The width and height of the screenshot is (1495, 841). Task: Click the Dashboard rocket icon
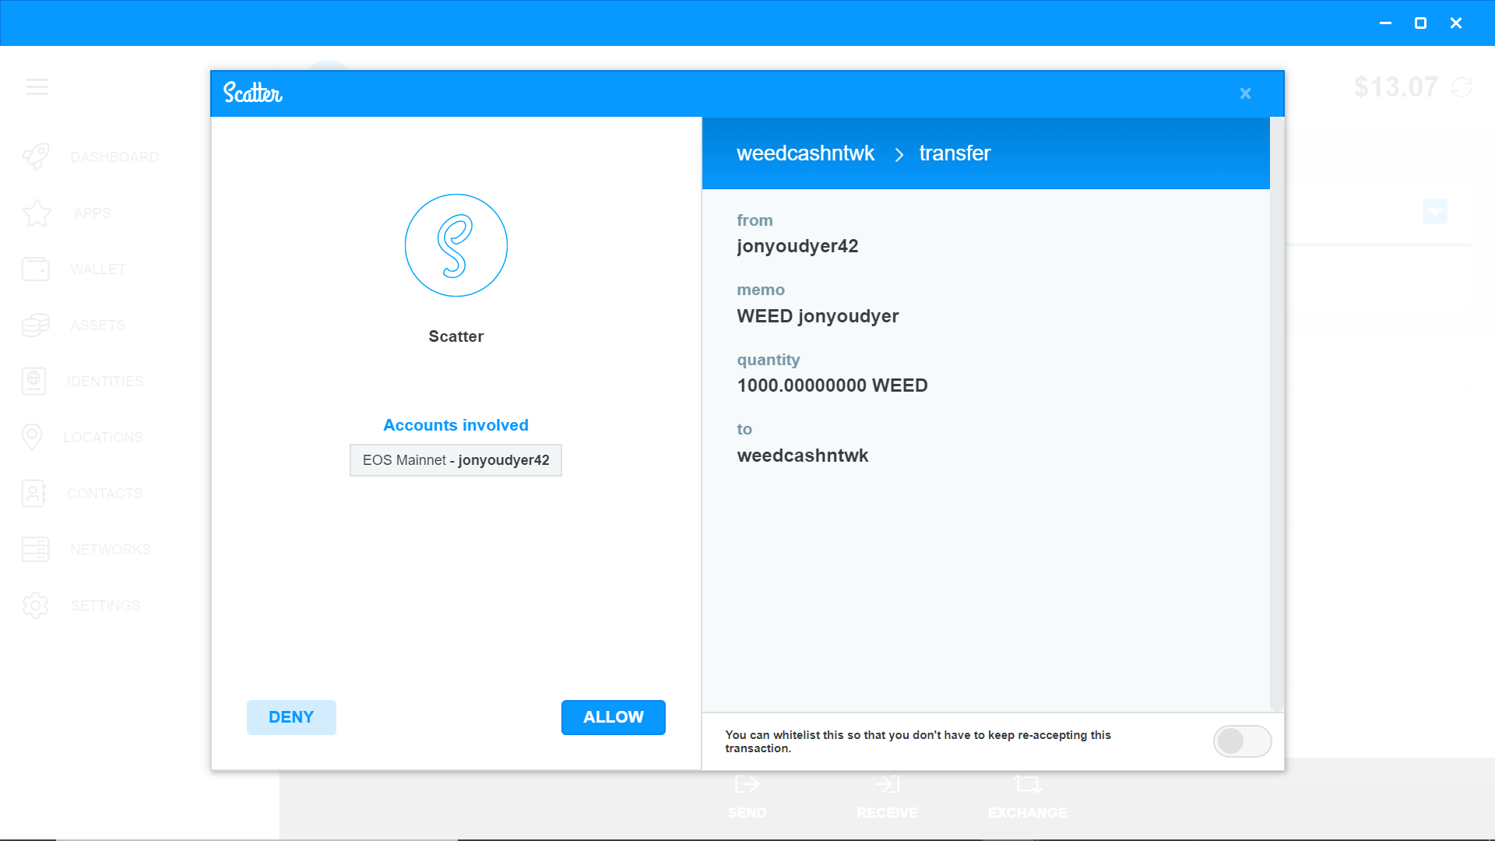point(36,157)
